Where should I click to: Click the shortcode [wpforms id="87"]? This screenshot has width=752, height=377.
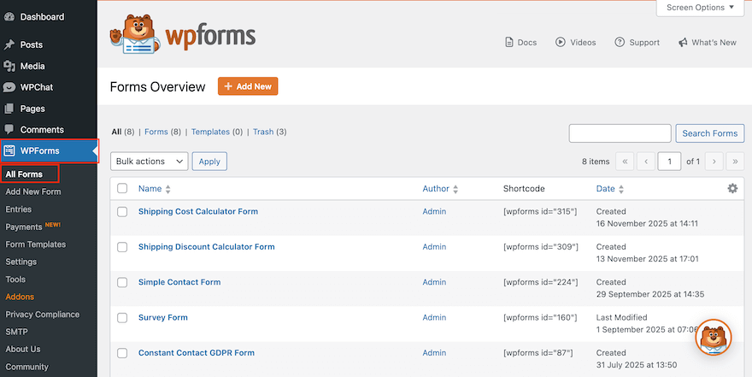(x=538, y=353)
